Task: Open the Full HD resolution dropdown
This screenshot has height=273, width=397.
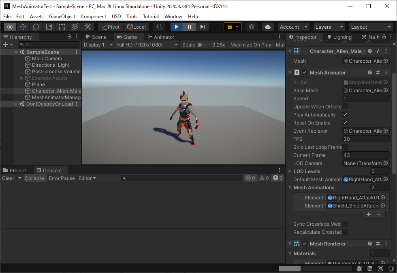Action: pyautogui.click(x=147, y=45)
